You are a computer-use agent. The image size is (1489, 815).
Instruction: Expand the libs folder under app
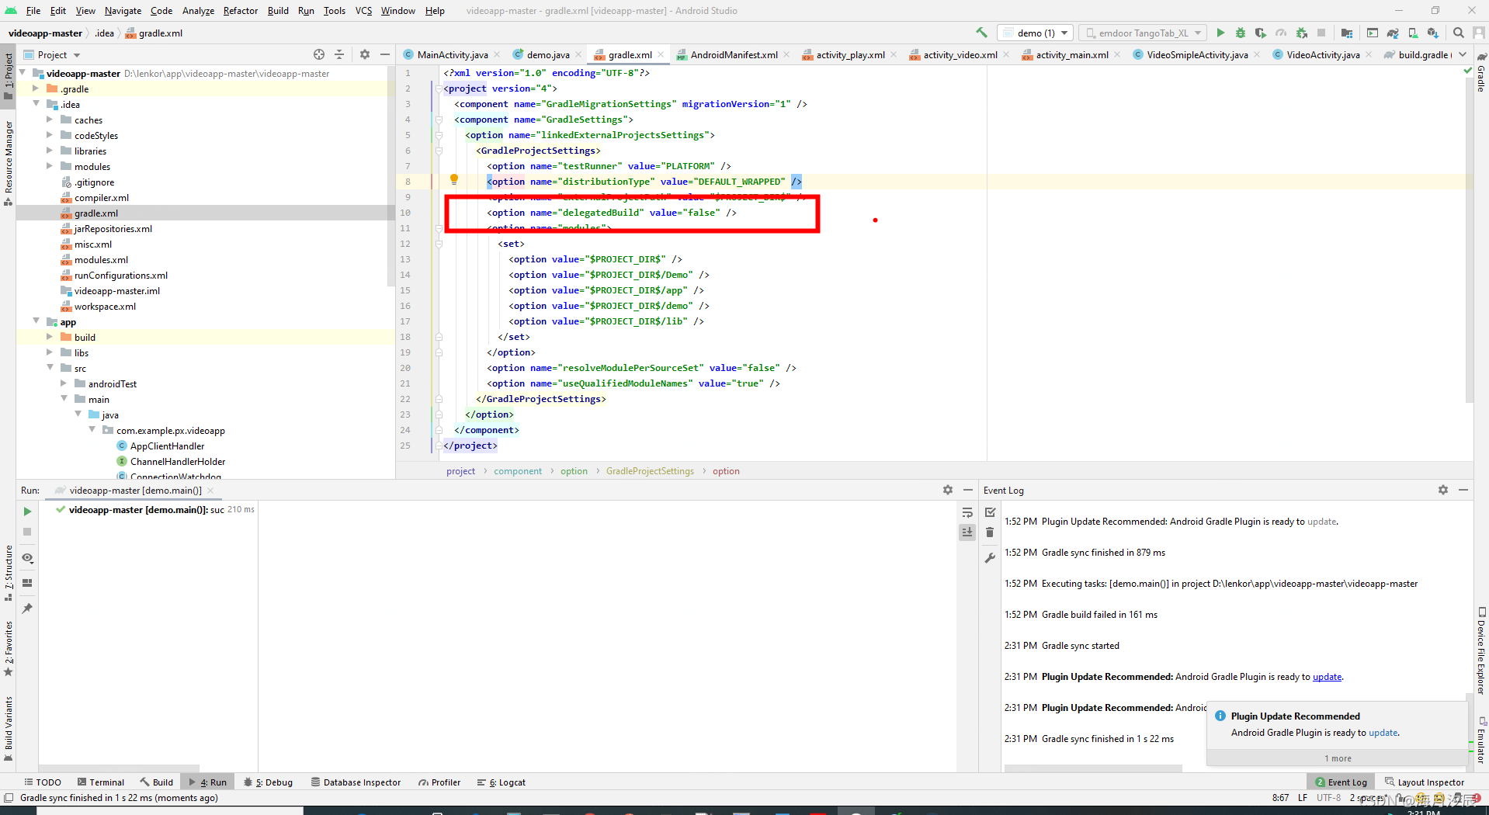[x=50, y=352]
